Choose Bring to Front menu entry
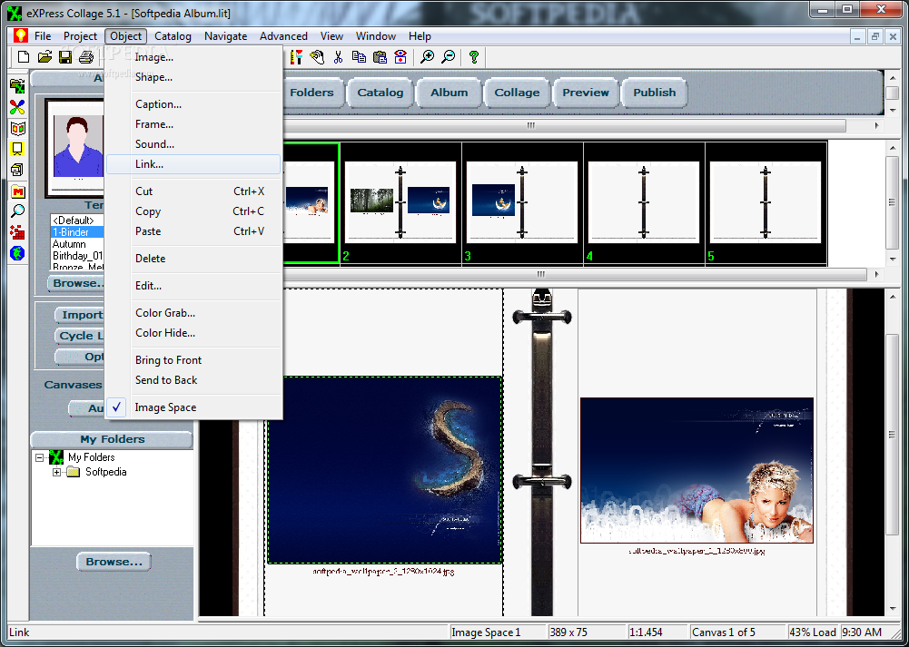 193,360
